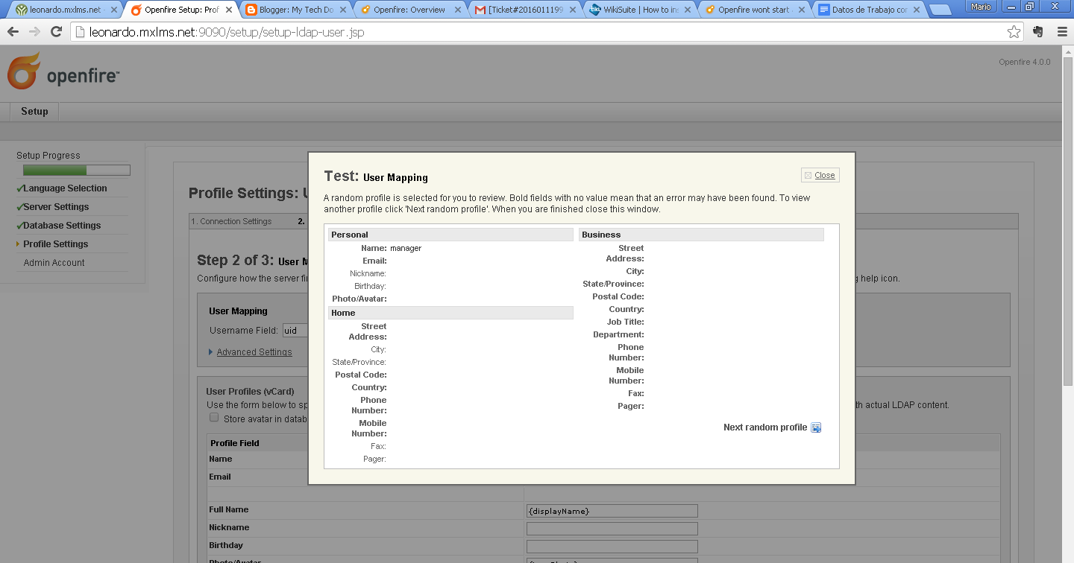Open Server Settings setup step
Viewport: 1074px width, 563px height.
(x=56, y=207)
